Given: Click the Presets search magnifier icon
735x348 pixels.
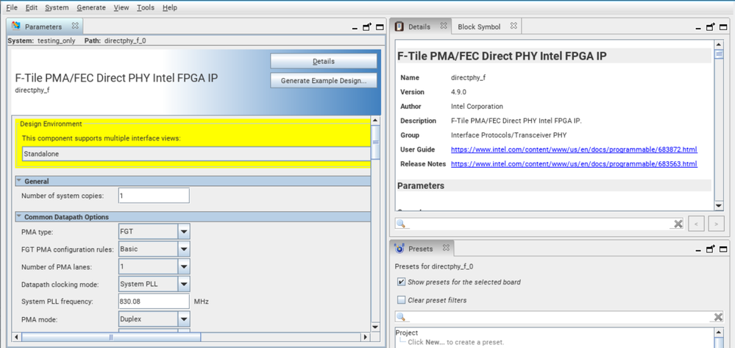Looking at the screenshot, I should pyautogui.click(x=400, y=317).
